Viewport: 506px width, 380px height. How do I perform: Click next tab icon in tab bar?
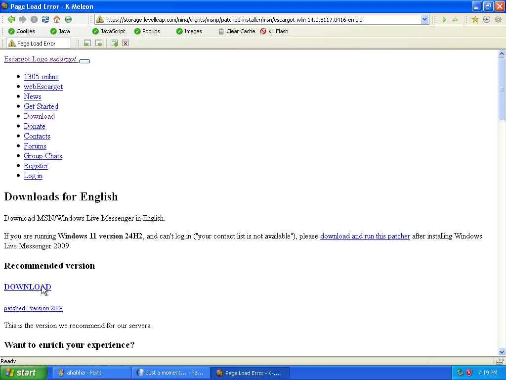(99, 44)
